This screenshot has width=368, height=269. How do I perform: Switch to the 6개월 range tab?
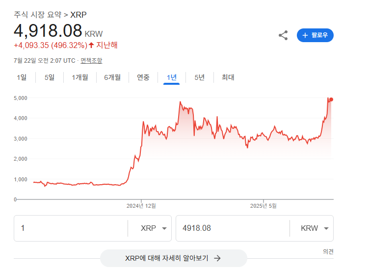112,77
